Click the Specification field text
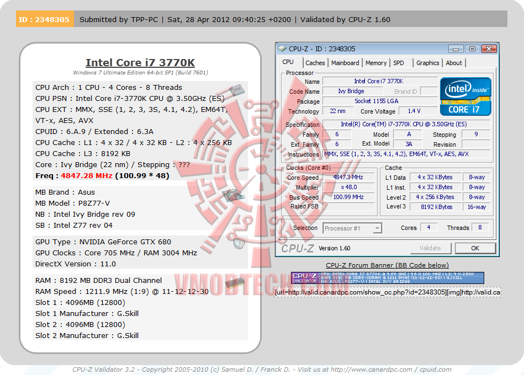Screen dimensions: 524x375 pos(406,124)
